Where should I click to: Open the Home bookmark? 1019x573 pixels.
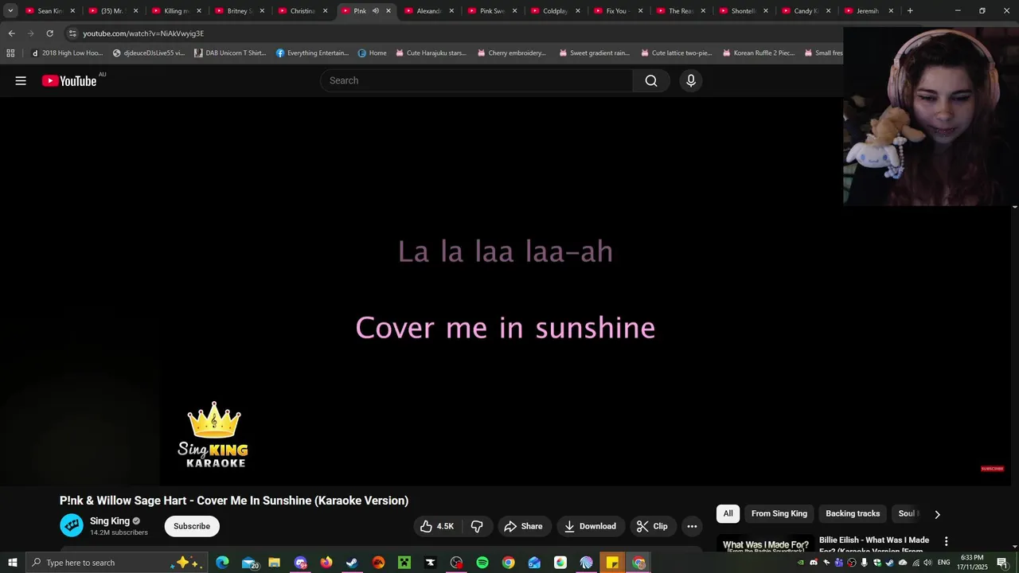point(373,53)
